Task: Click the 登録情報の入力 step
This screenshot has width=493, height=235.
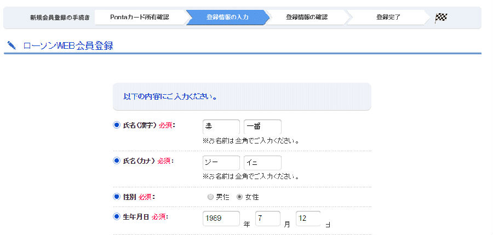Action: [x=227, y=18]
